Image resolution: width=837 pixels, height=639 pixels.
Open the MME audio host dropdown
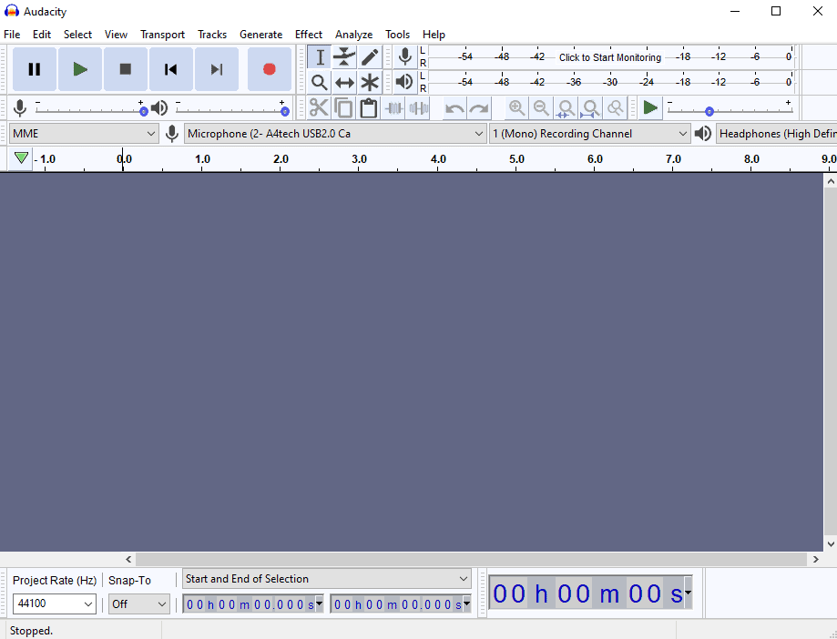click(84, 133)
